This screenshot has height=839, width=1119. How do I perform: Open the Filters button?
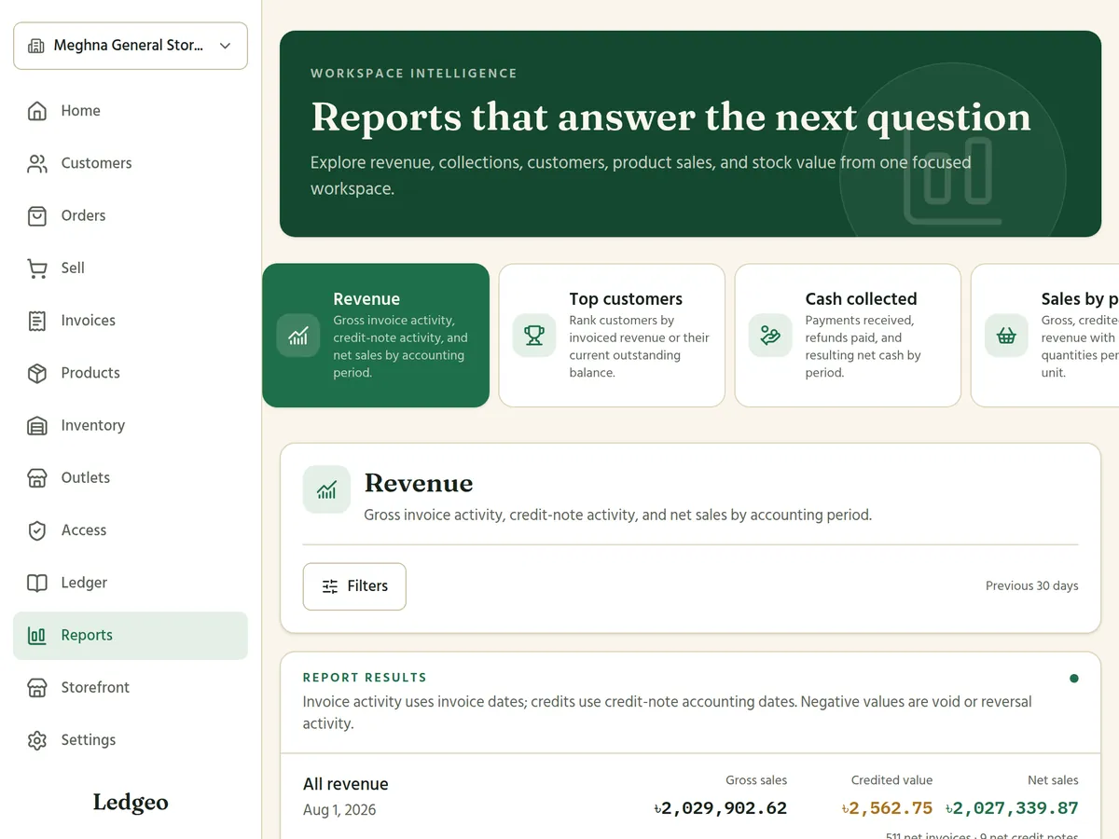354,586
